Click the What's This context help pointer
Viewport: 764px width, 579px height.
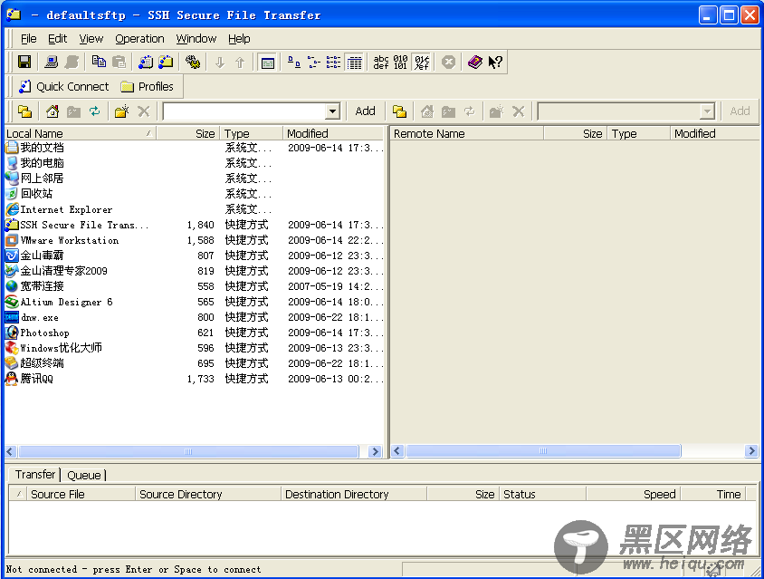coord(495,62)
